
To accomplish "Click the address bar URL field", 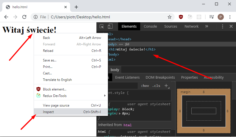I will point(102,17).
